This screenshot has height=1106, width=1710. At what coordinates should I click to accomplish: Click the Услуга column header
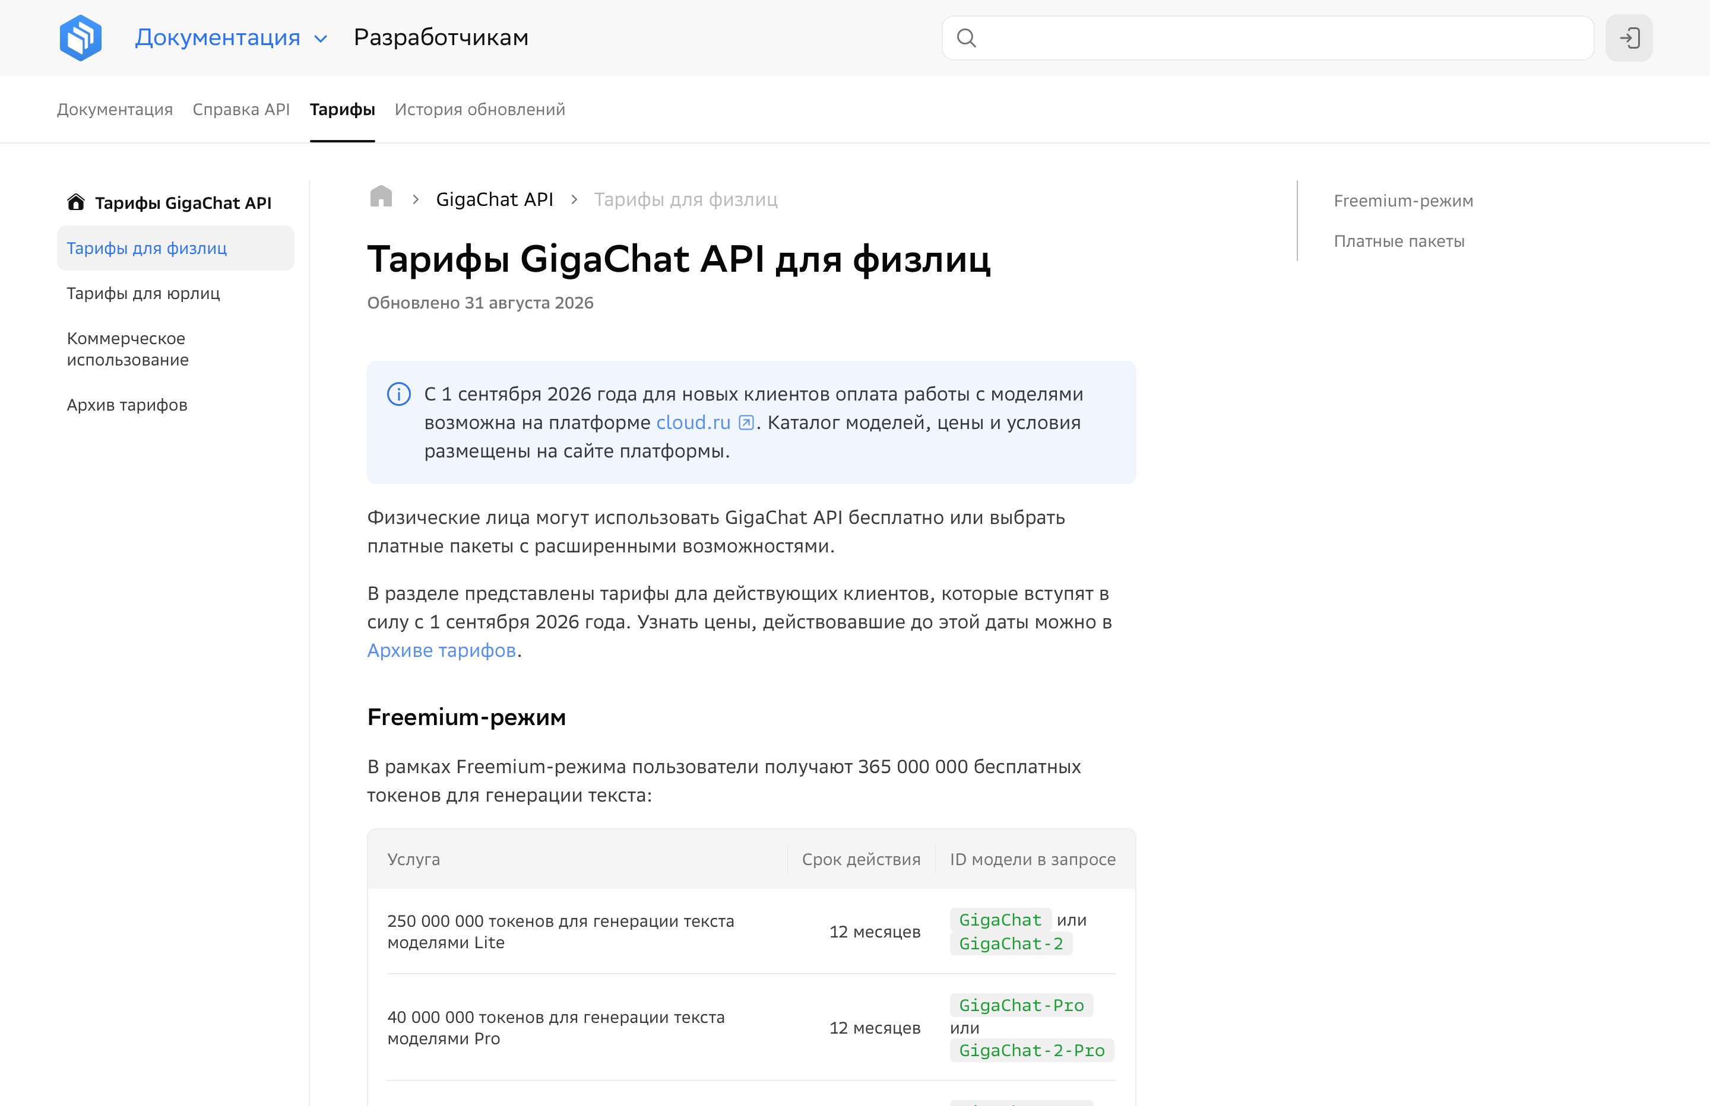pos(414,859)
